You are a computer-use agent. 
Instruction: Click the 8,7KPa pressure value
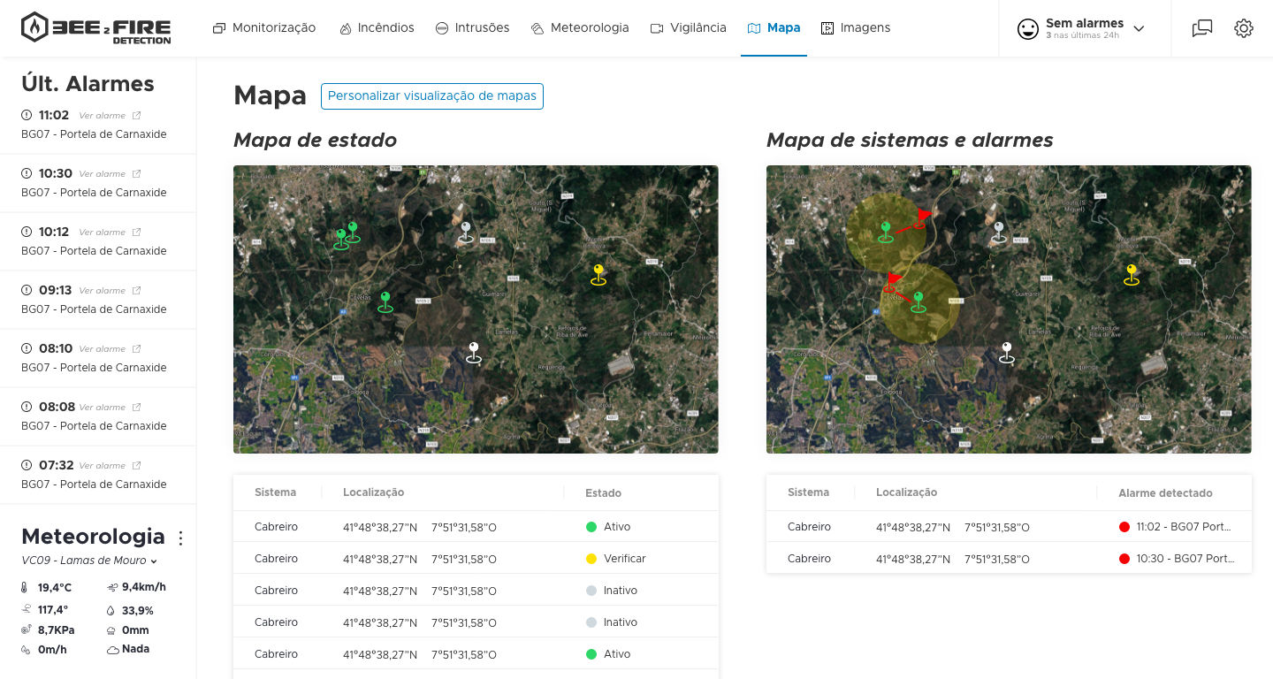click(56, 630)
